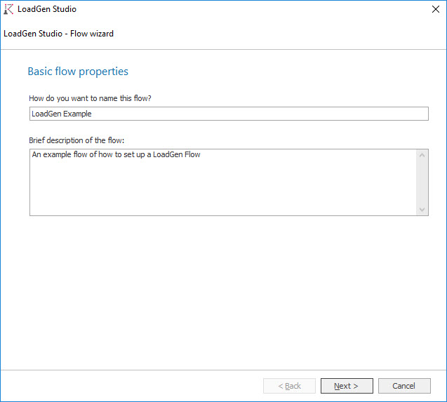
Task: Click the "Basic flow properties" heading
Action: [x=78, y=72]
